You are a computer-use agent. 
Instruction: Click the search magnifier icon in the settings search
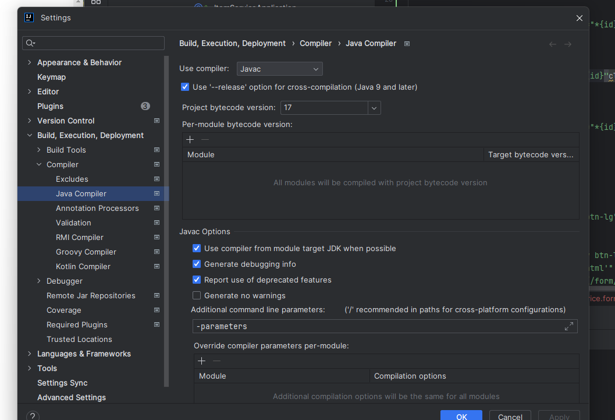(30, 43)
